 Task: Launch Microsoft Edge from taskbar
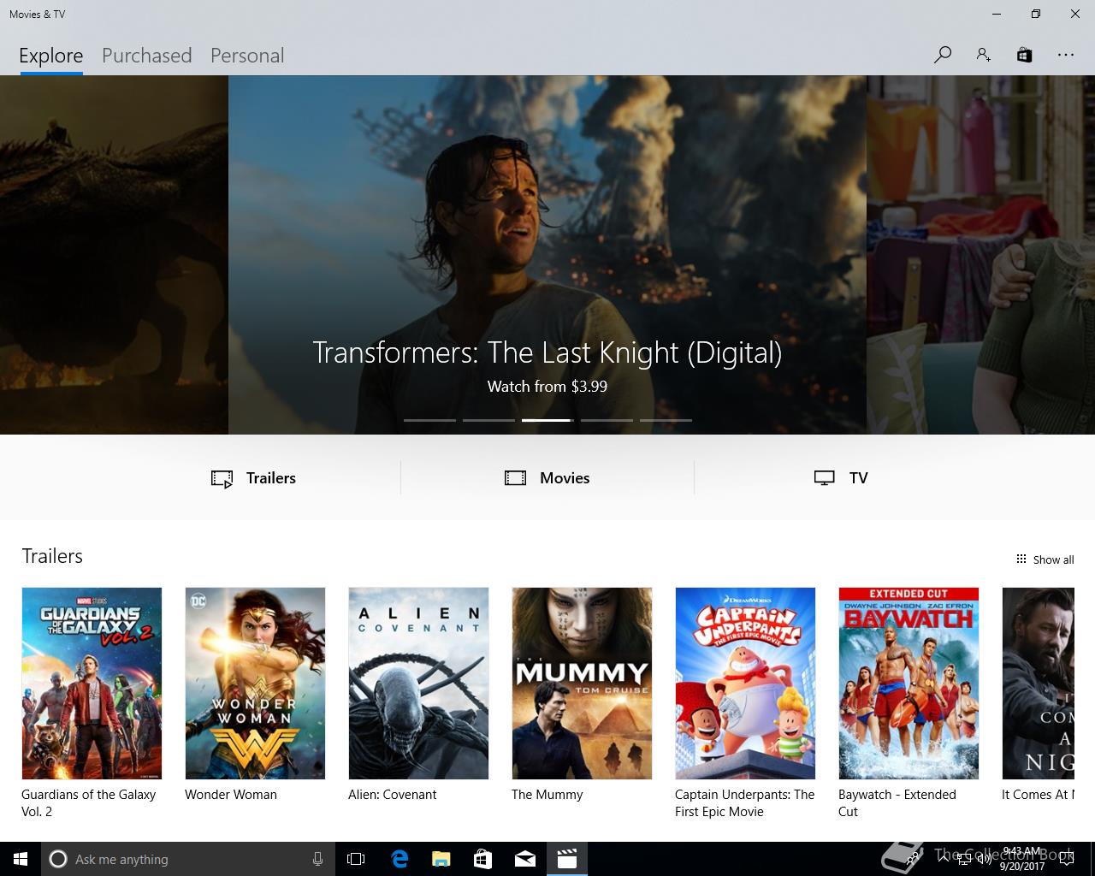(x=400, y=859)
